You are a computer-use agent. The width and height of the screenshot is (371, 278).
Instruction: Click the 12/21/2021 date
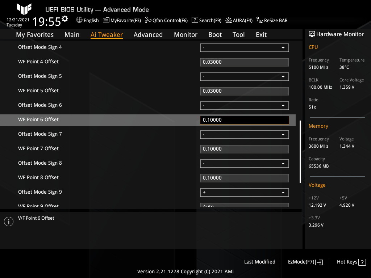18,20
